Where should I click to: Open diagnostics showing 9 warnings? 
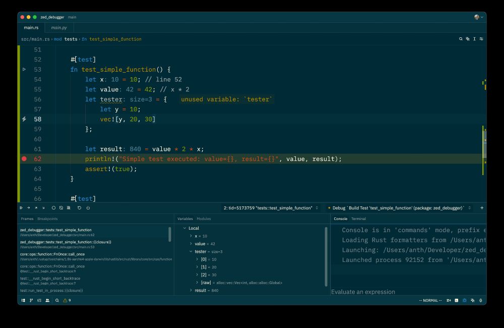67,300
